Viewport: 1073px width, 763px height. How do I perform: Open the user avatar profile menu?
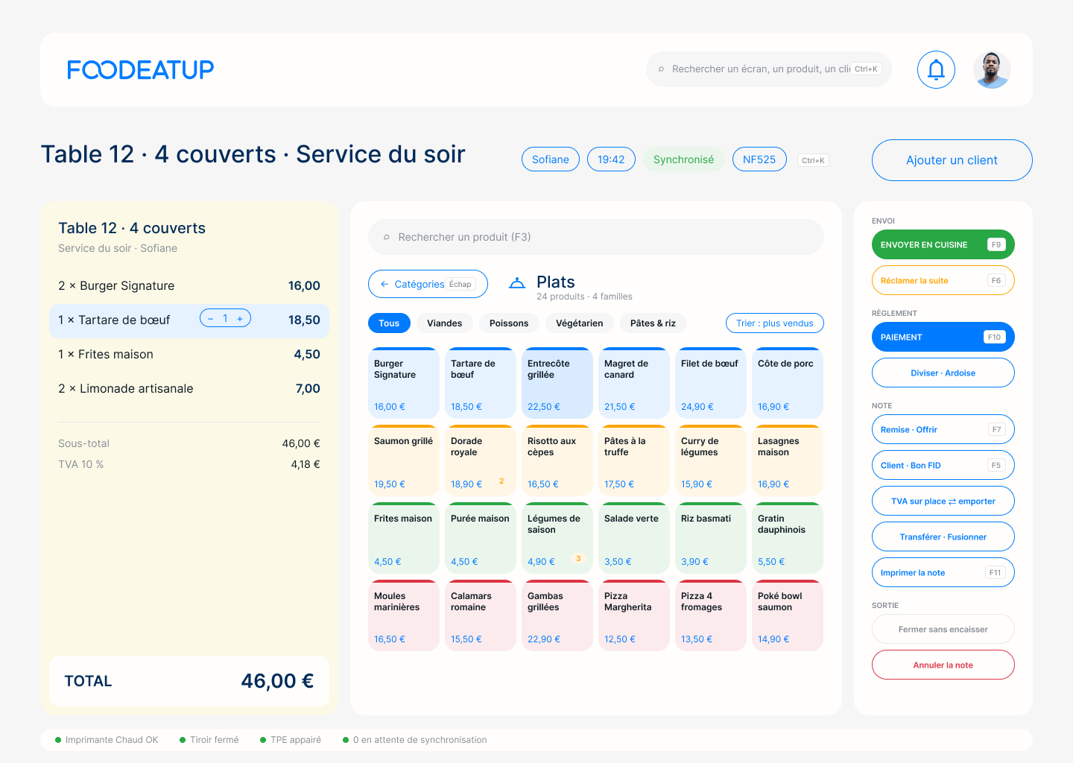tap(992, 69)
